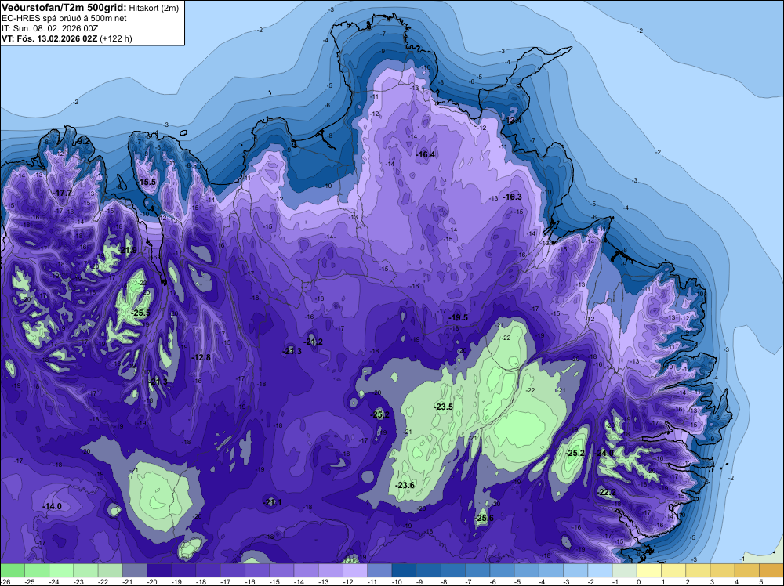Pick the -2 light blue legend swatch
Viewport: 784px width, 586px height.
[601, 570]
